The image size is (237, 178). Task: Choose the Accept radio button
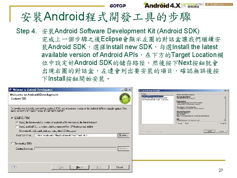click(x=176, y=123)
